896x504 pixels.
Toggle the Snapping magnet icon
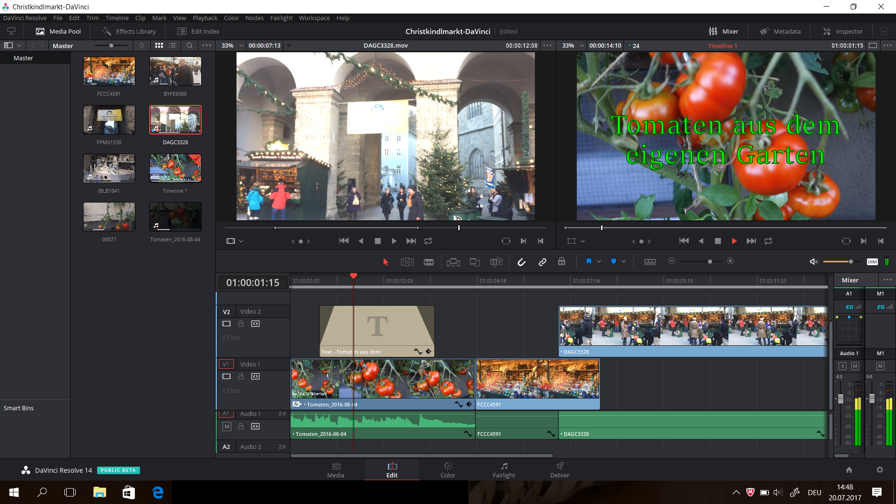pyautogui.click(x=521, y=262)
